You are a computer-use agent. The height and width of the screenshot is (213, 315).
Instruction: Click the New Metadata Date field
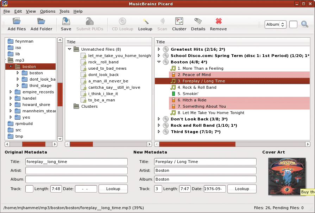[x=215, y=189]
